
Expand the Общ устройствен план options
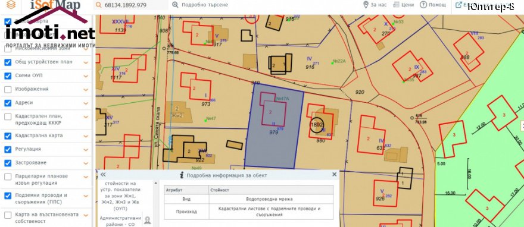(86, 62)
